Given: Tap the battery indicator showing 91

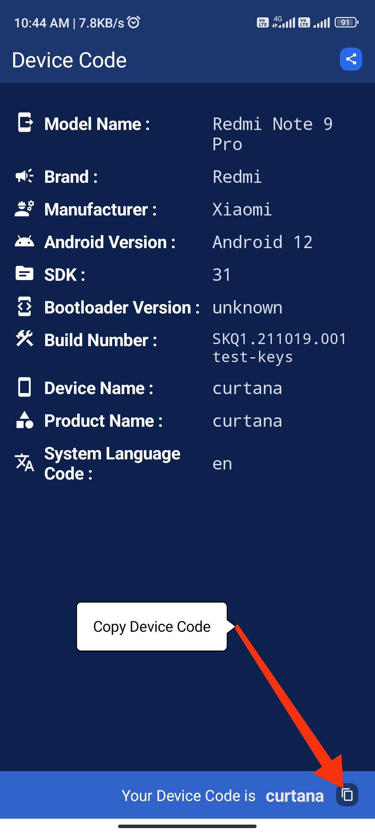Looking at the screenshot, I should pos(346,23).
